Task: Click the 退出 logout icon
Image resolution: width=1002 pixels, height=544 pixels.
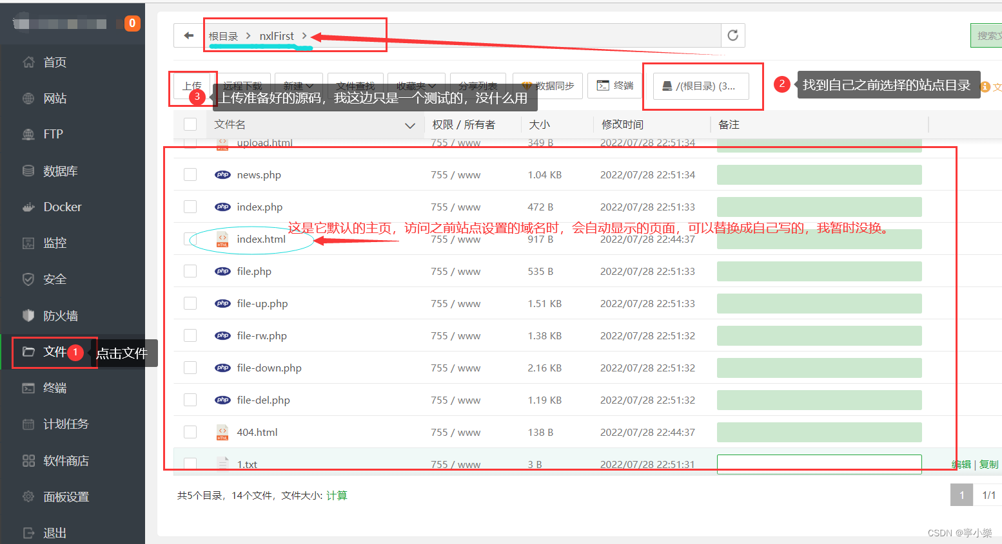Action: point(28,533)
